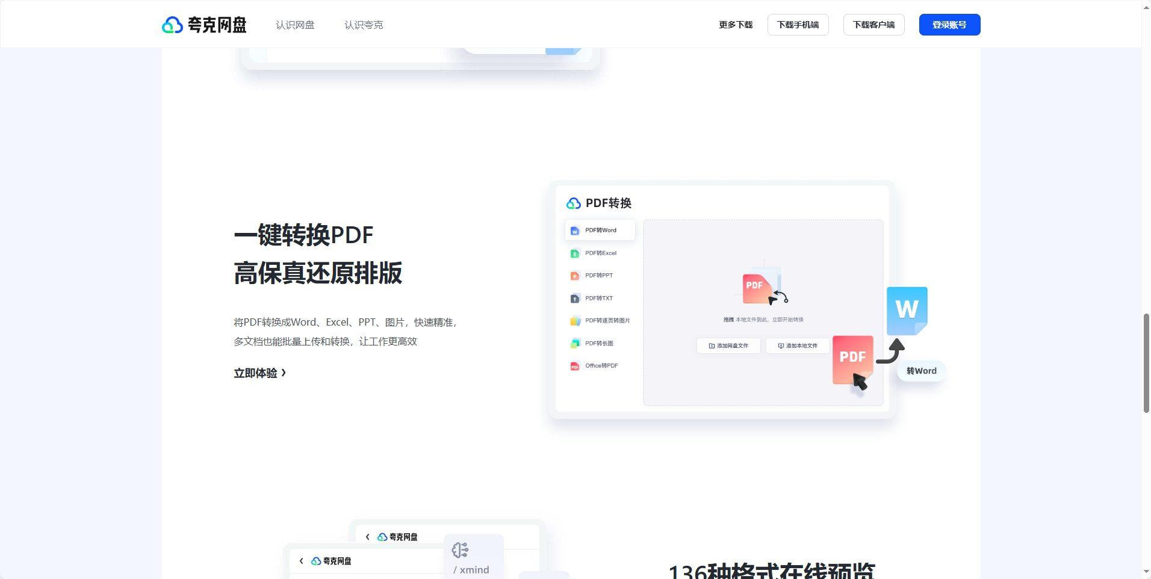
Task: Click the 夸克网盘 cloud logo in the header
Action: tap(172, 25)
